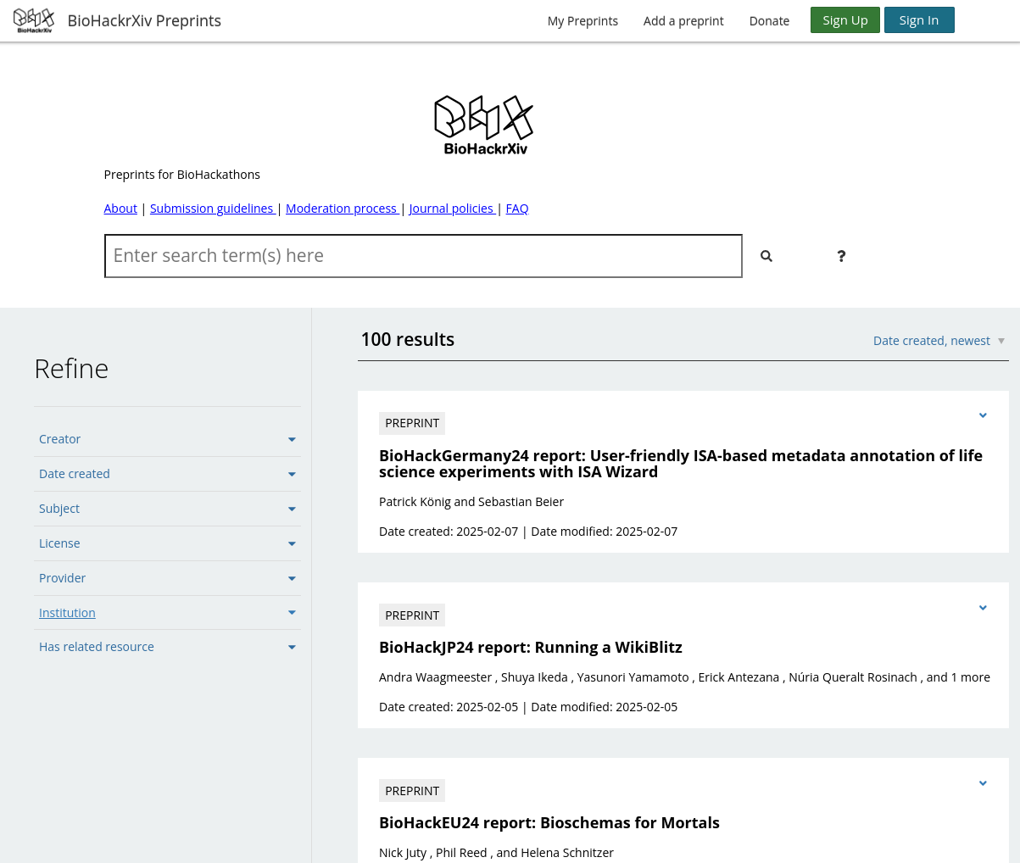
Task: Click the magnifier search icon
Action: pyautogui.click(x=766, y=256)
